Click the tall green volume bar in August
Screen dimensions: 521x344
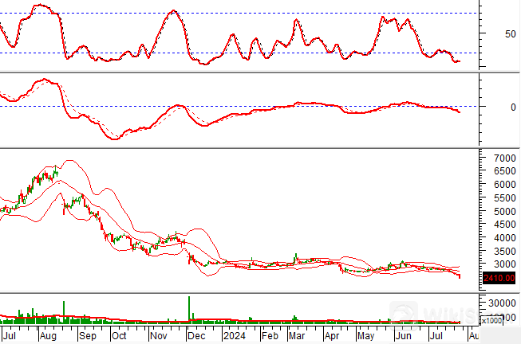(64, 311)
